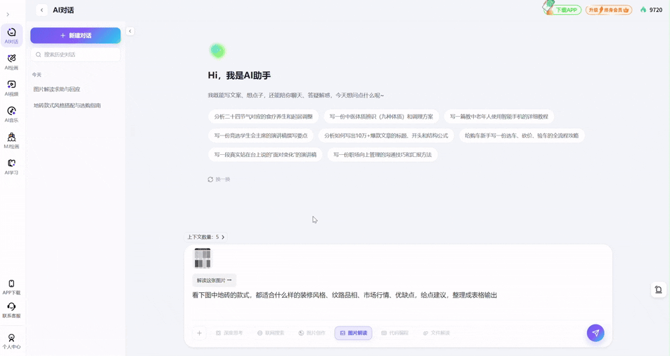Open the AI对话 sidebar icon
The width and height of the screenshot is (670, 356).
tap(11, 35)
